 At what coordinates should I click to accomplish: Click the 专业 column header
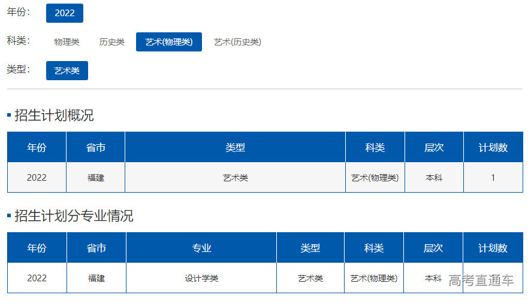pyautogui.click(x=201, y=248)
